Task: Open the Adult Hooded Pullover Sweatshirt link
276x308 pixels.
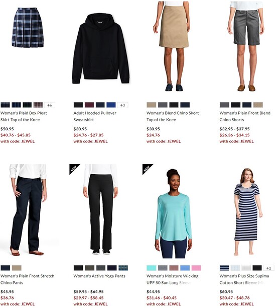Action: click(x=95, y=116)
